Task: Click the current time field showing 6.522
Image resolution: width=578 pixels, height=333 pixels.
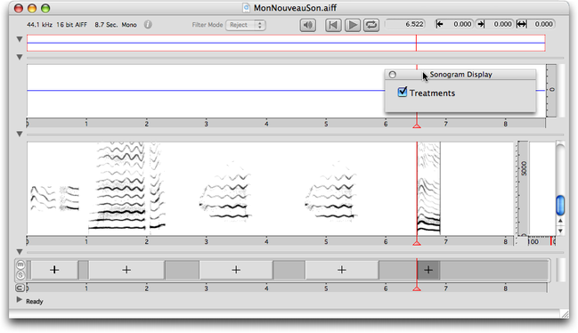Action: pyautogui.click(x=405, y=24)
